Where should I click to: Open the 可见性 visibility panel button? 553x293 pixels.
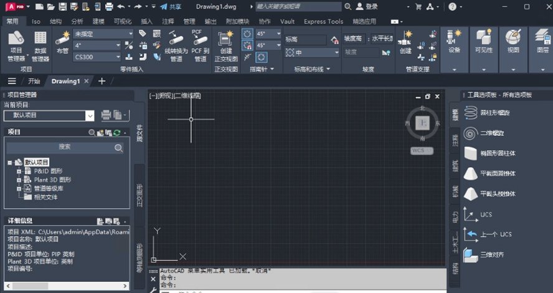[483, 42]
